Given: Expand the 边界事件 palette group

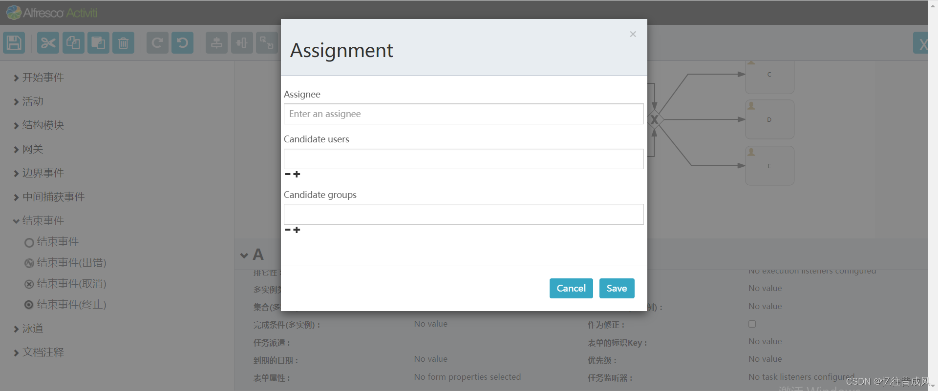Looking at the screenshot, I should point(39,173).
